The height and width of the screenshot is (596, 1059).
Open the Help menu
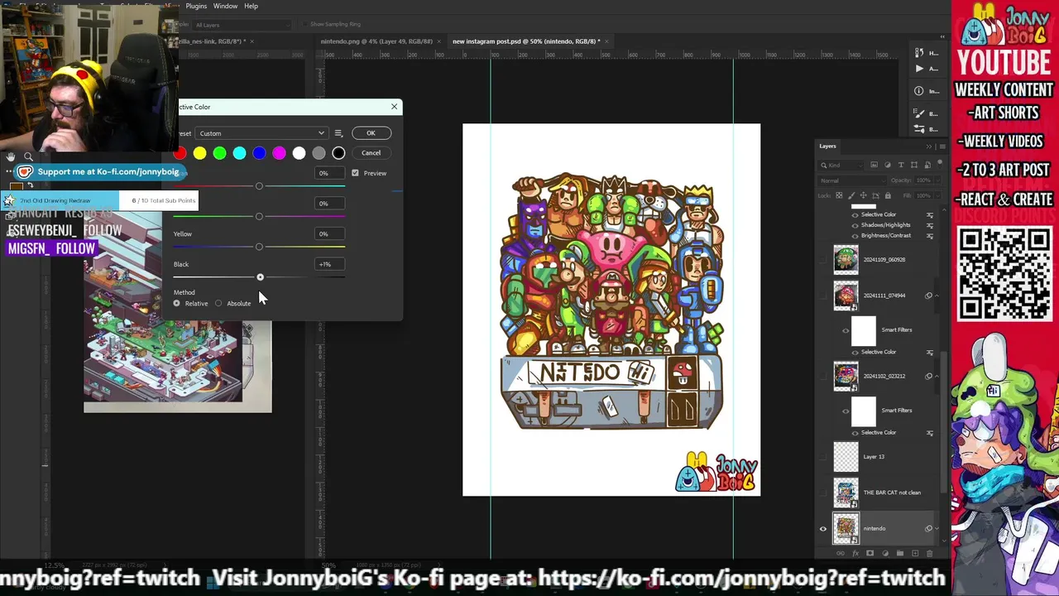point(251,6)
